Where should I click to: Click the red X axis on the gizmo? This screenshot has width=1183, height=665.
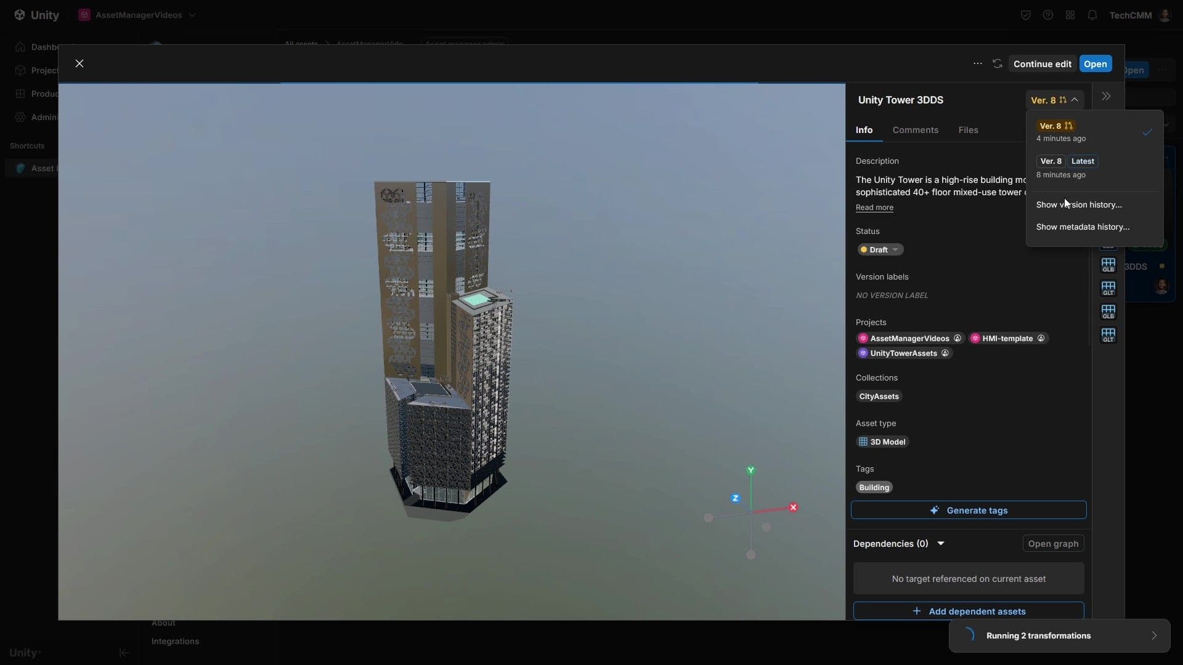coord(793,507)
